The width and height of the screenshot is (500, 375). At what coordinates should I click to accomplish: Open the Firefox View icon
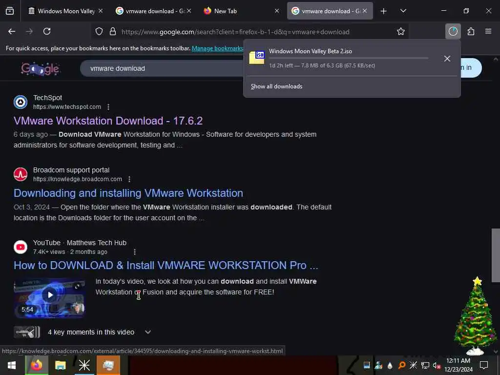10,11
